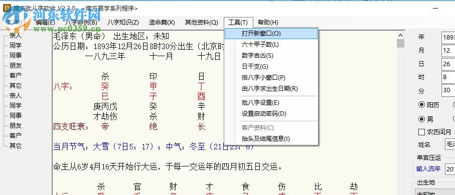Select the 数字吉凶(S) menu entry
This screenshot has height=195, width=455.
271,56
